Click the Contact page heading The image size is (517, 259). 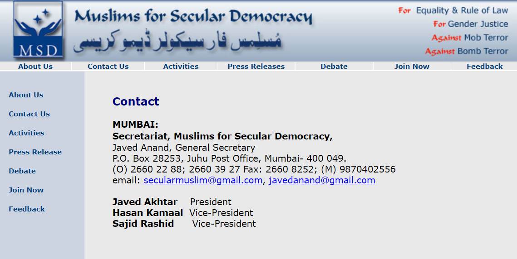coord(136,101)
